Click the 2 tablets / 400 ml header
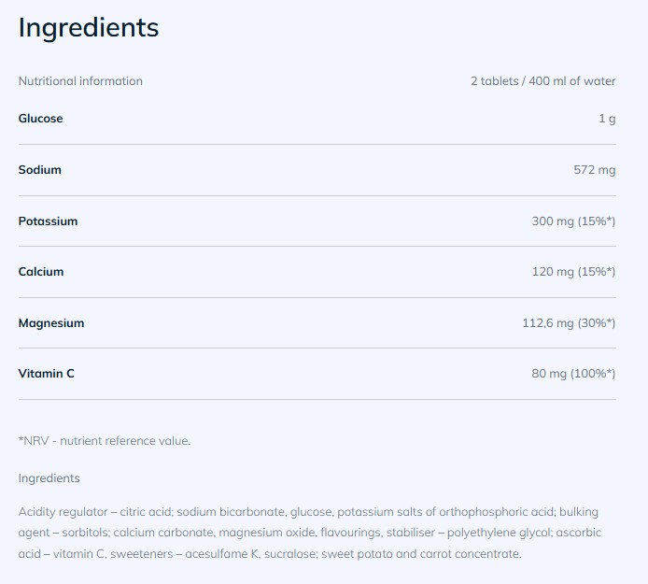Viewport: 648px width, 584px height. [543, 81]
